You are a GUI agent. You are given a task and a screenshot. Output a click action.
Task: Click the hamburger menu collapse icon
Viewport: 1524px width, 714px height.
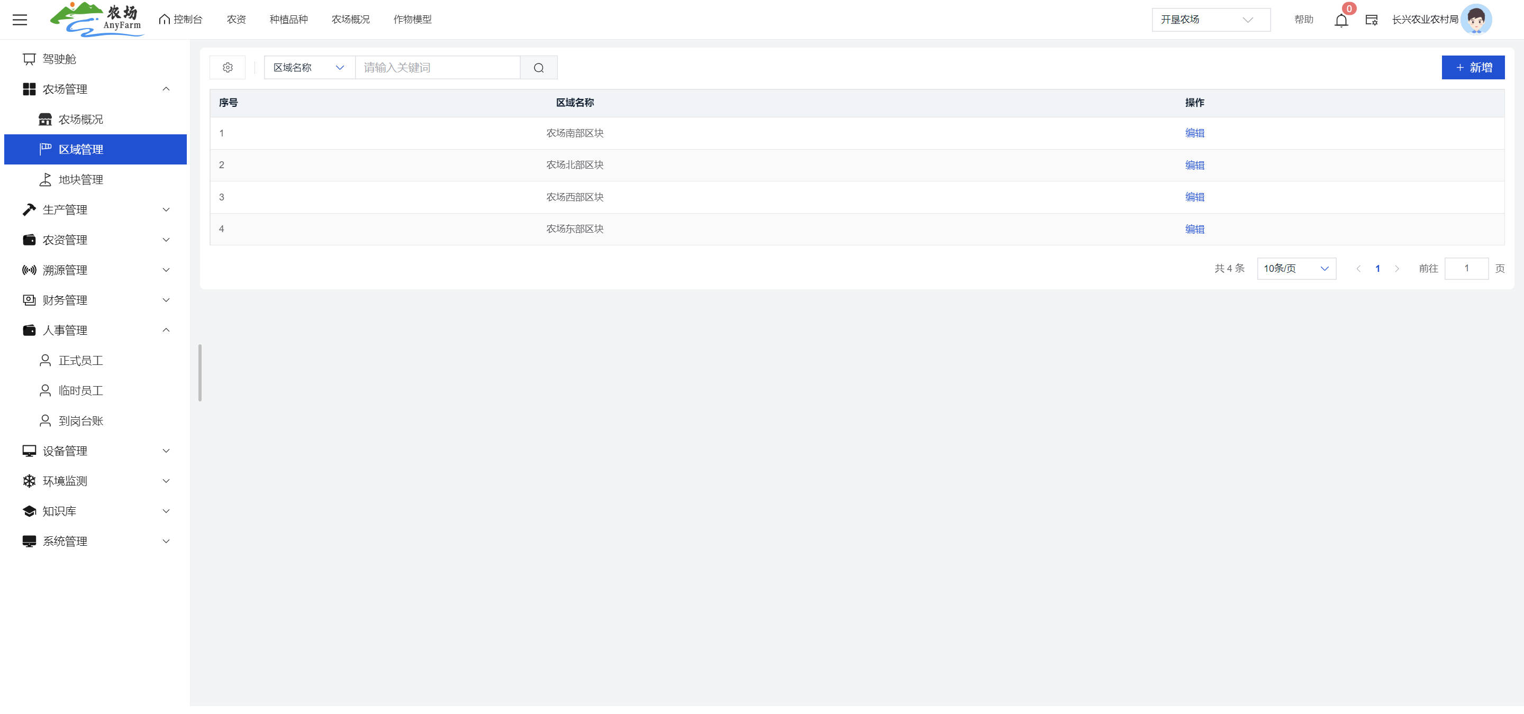[x=20, y=20]
